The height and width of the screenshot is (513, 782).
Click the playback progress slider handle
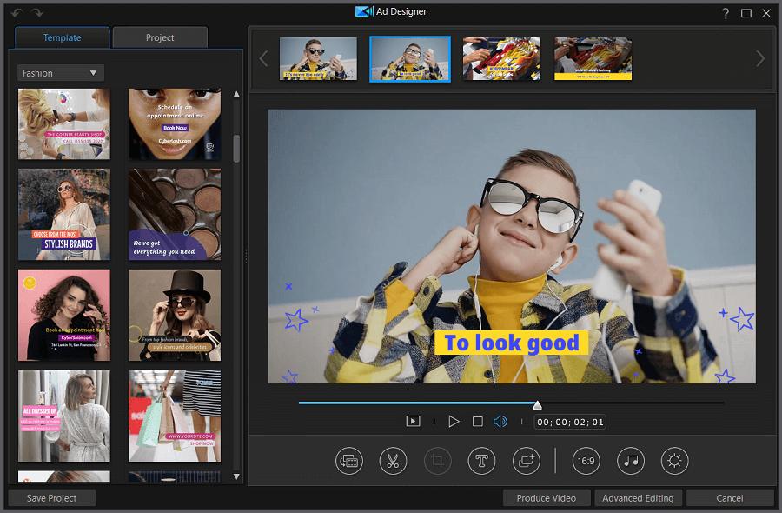[x=537, y=403]
